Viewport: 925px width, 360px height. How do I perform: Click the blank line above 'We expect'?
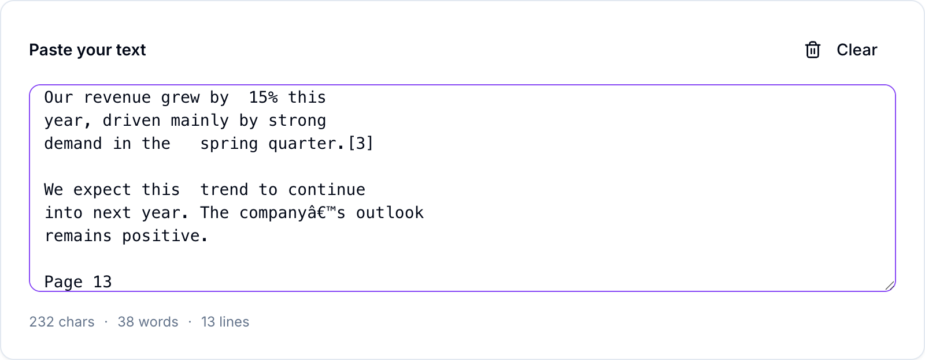point(462,167)
